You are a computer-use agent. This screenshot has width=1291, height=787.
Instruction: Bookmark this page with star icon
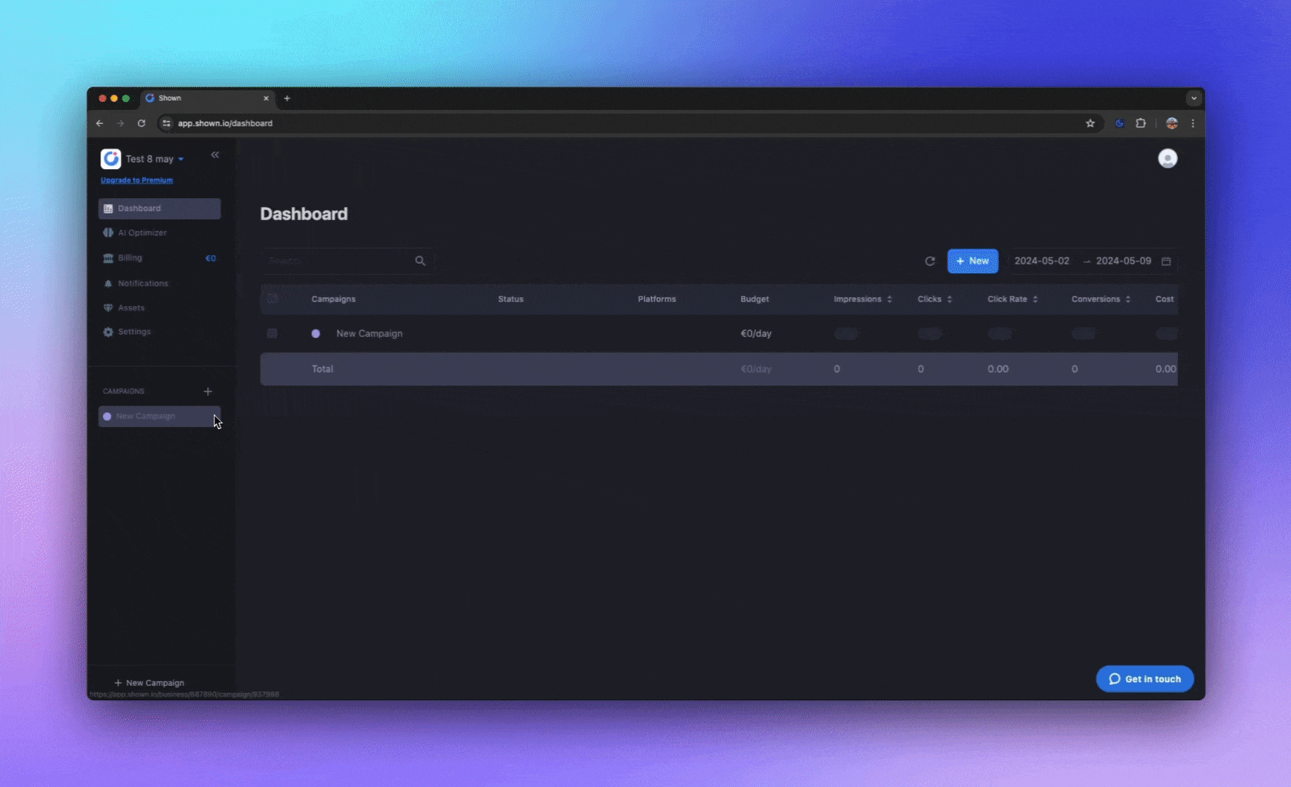click(1090, 124)
